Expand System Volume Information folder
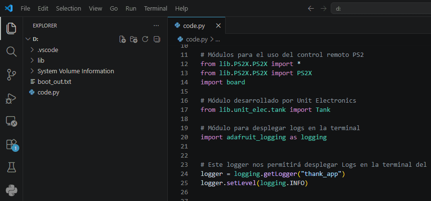 click(32, 71)
